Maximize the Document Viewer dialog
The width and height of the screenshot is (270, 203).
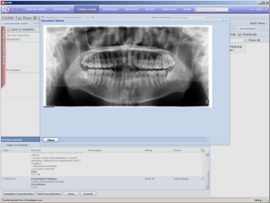pyautogui.click(x=223, y=21)
